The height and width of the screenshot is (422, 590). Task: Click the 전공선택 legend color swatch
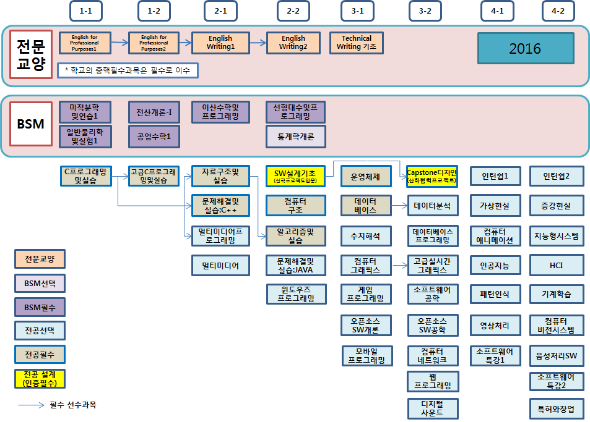(x=40, y=331)
